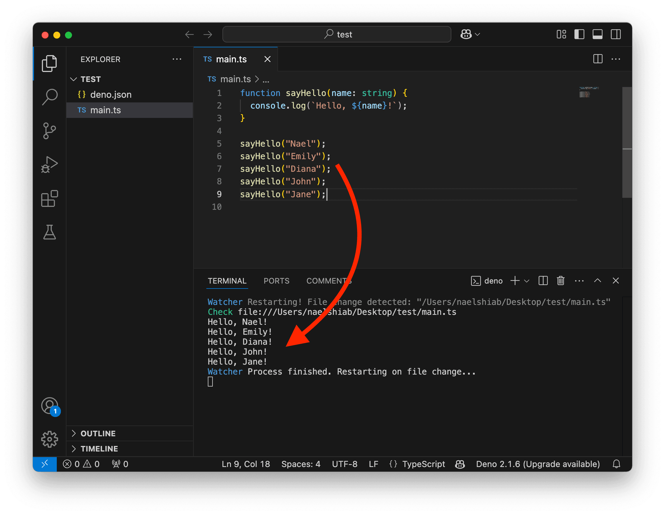Kill terminal with trash icon
This screenshot has width=665, height=515.
(561, 280)
